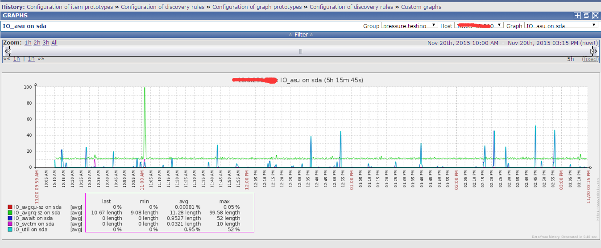Zoom to 1h period

click(28, 43)
